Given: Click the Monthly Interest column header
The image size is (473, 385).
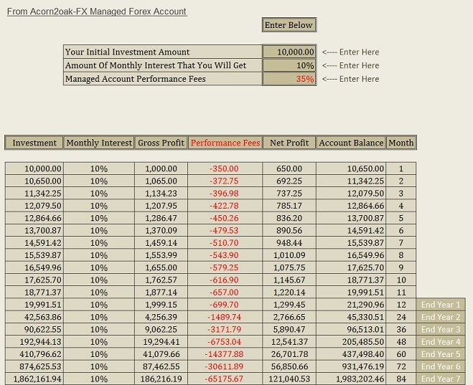Looking at the screenshot, I should coord(99,143).
